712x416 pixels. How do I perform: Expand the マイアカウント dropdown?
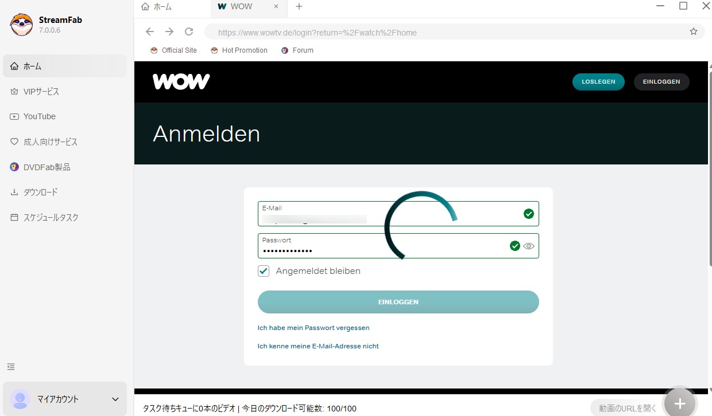tap(115, 399)
